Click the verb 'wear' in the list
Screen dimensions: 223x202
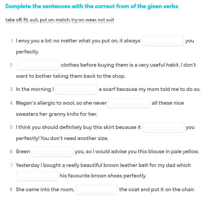point(91,20)
